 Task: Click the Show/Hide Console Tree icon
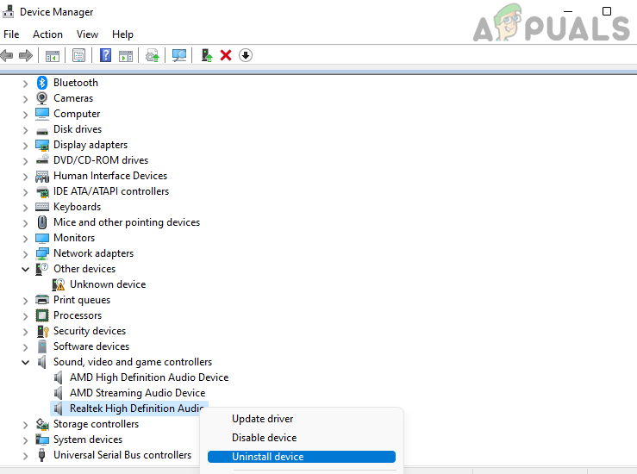click(53, 56)
